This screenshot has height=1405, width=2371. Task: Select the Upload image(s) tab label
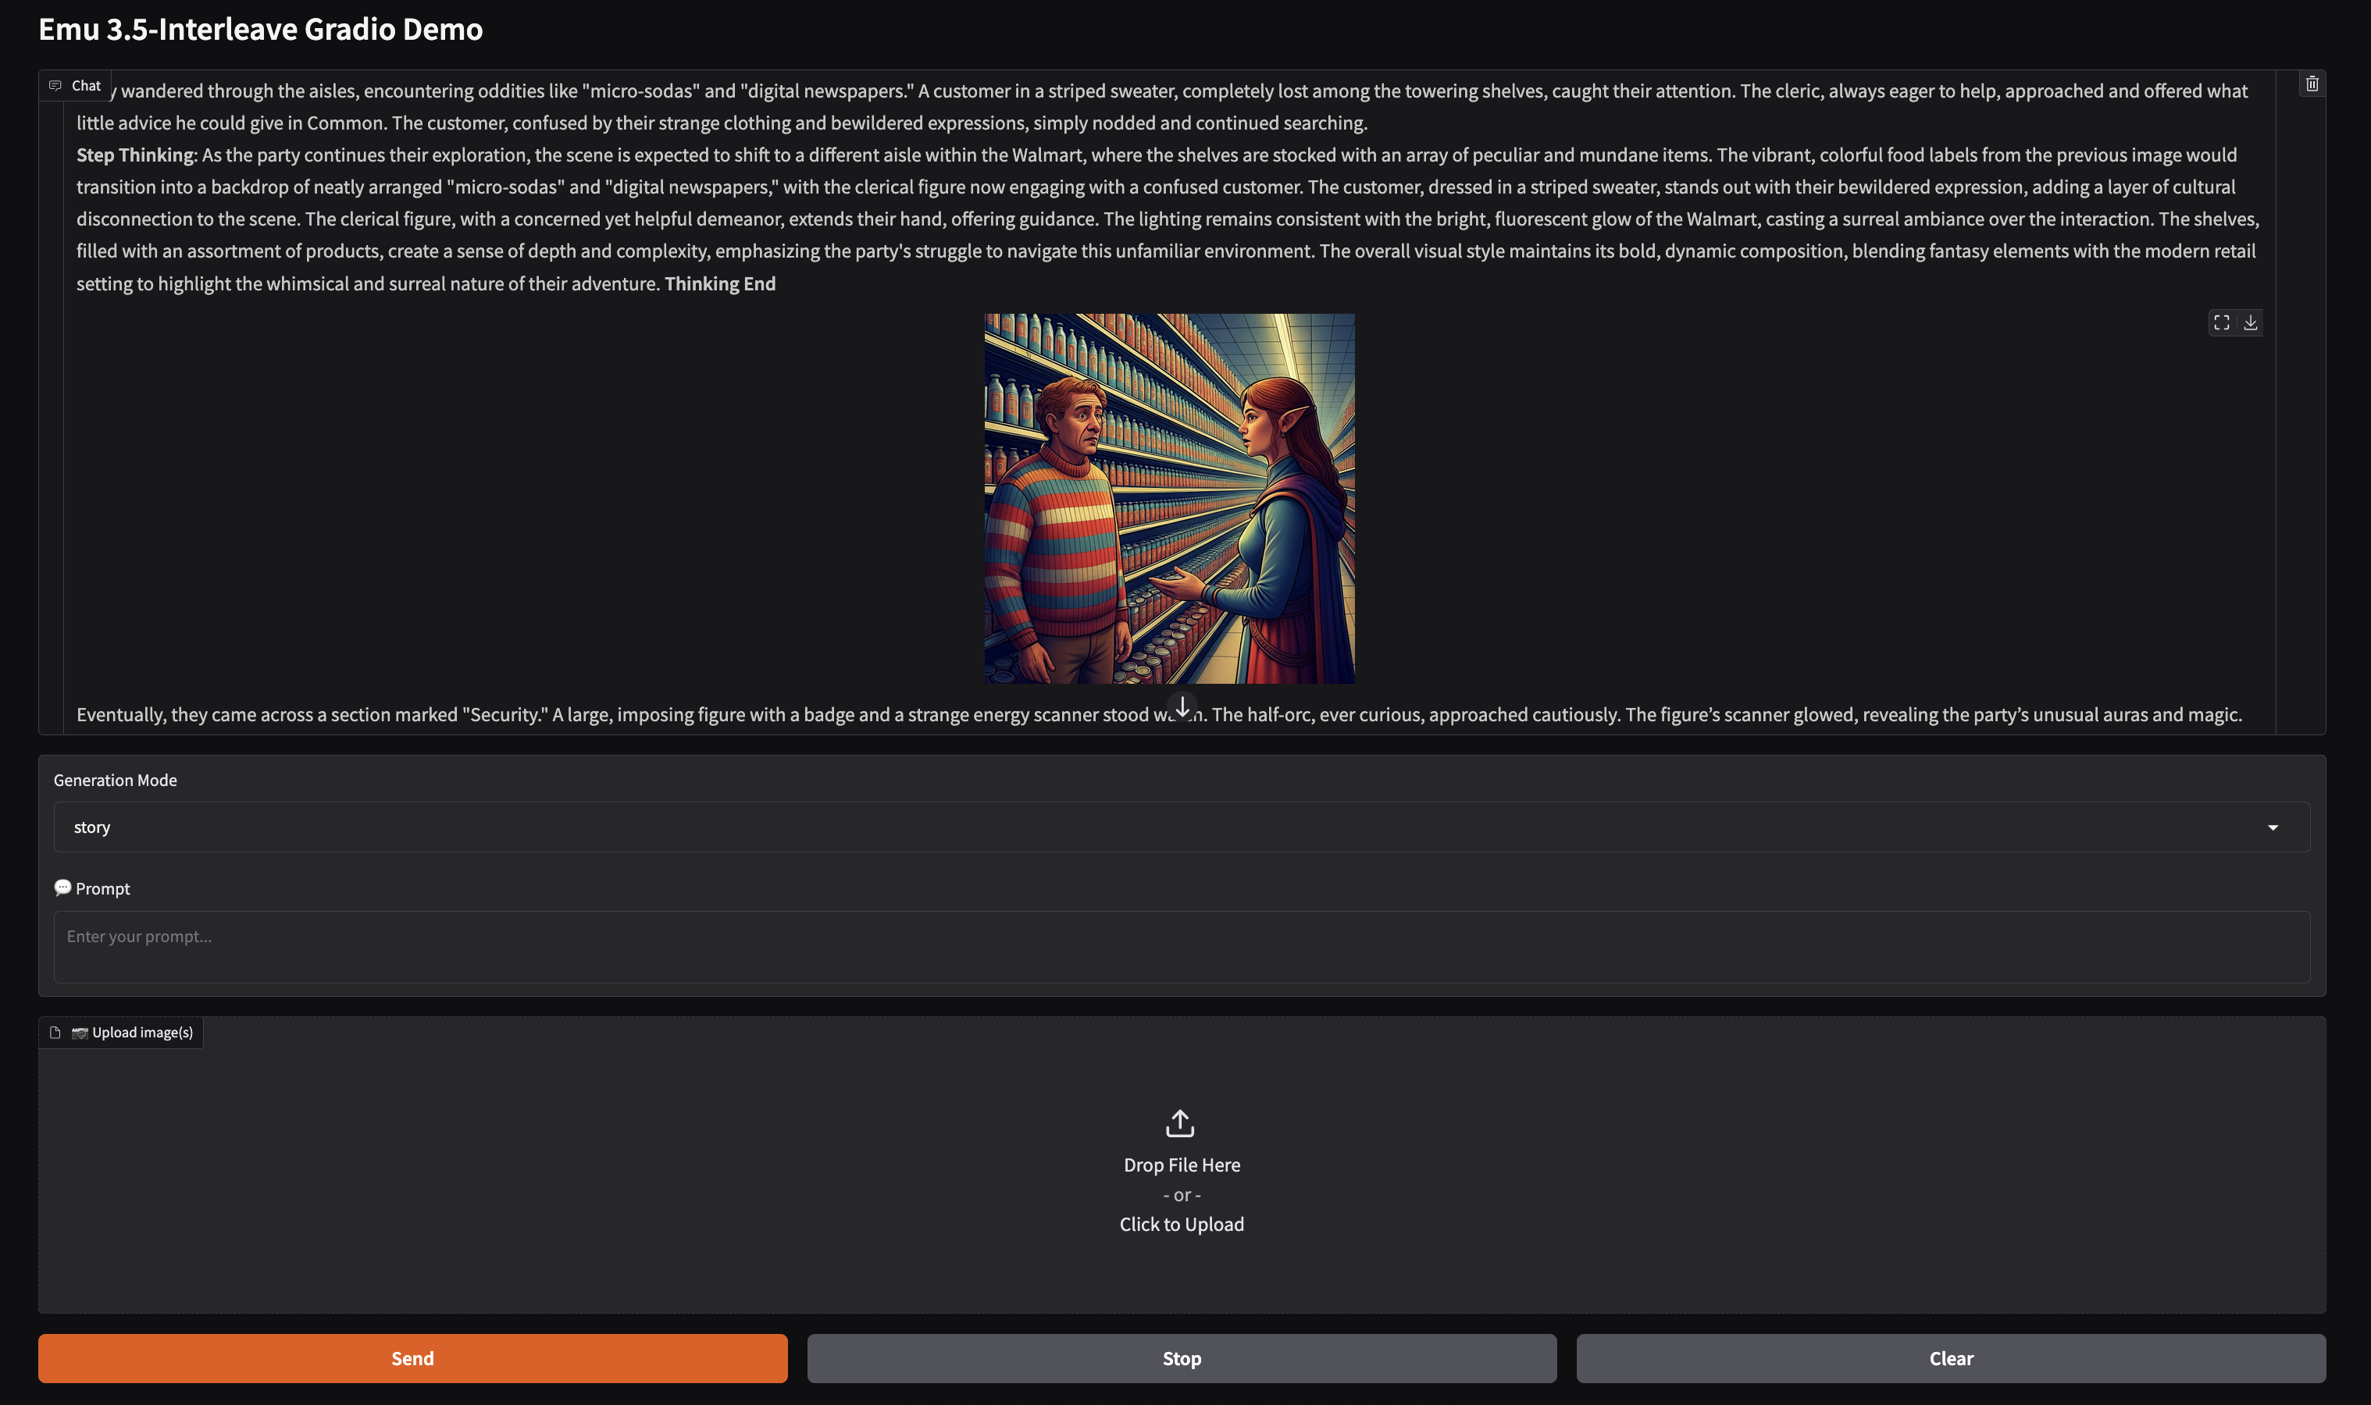(142, 1033)
